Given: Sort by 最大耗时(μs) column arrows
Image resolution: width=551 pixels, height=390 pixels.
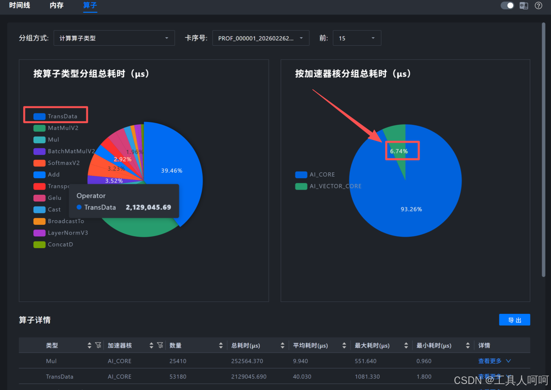Looking at the screenshot, I should point(406,346).
